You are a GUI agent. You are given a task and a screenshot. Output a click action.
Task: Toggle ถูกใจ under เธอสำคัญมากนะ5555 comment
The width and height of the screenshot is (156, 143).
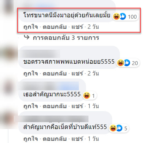(x=31, y=106)
